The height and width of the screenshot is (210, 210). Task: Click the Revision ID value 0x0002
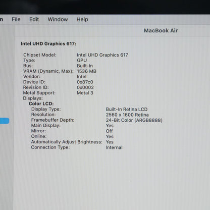coord(85,87)
